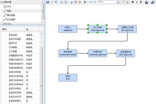Select the BU Approval node
The height and width of the screenshot is (104, 156).
point(127,29)
